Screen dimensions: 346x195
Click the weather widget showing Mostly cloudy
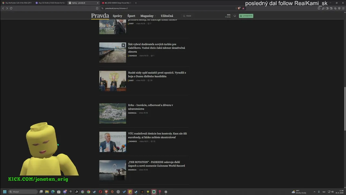pos(299,192)
